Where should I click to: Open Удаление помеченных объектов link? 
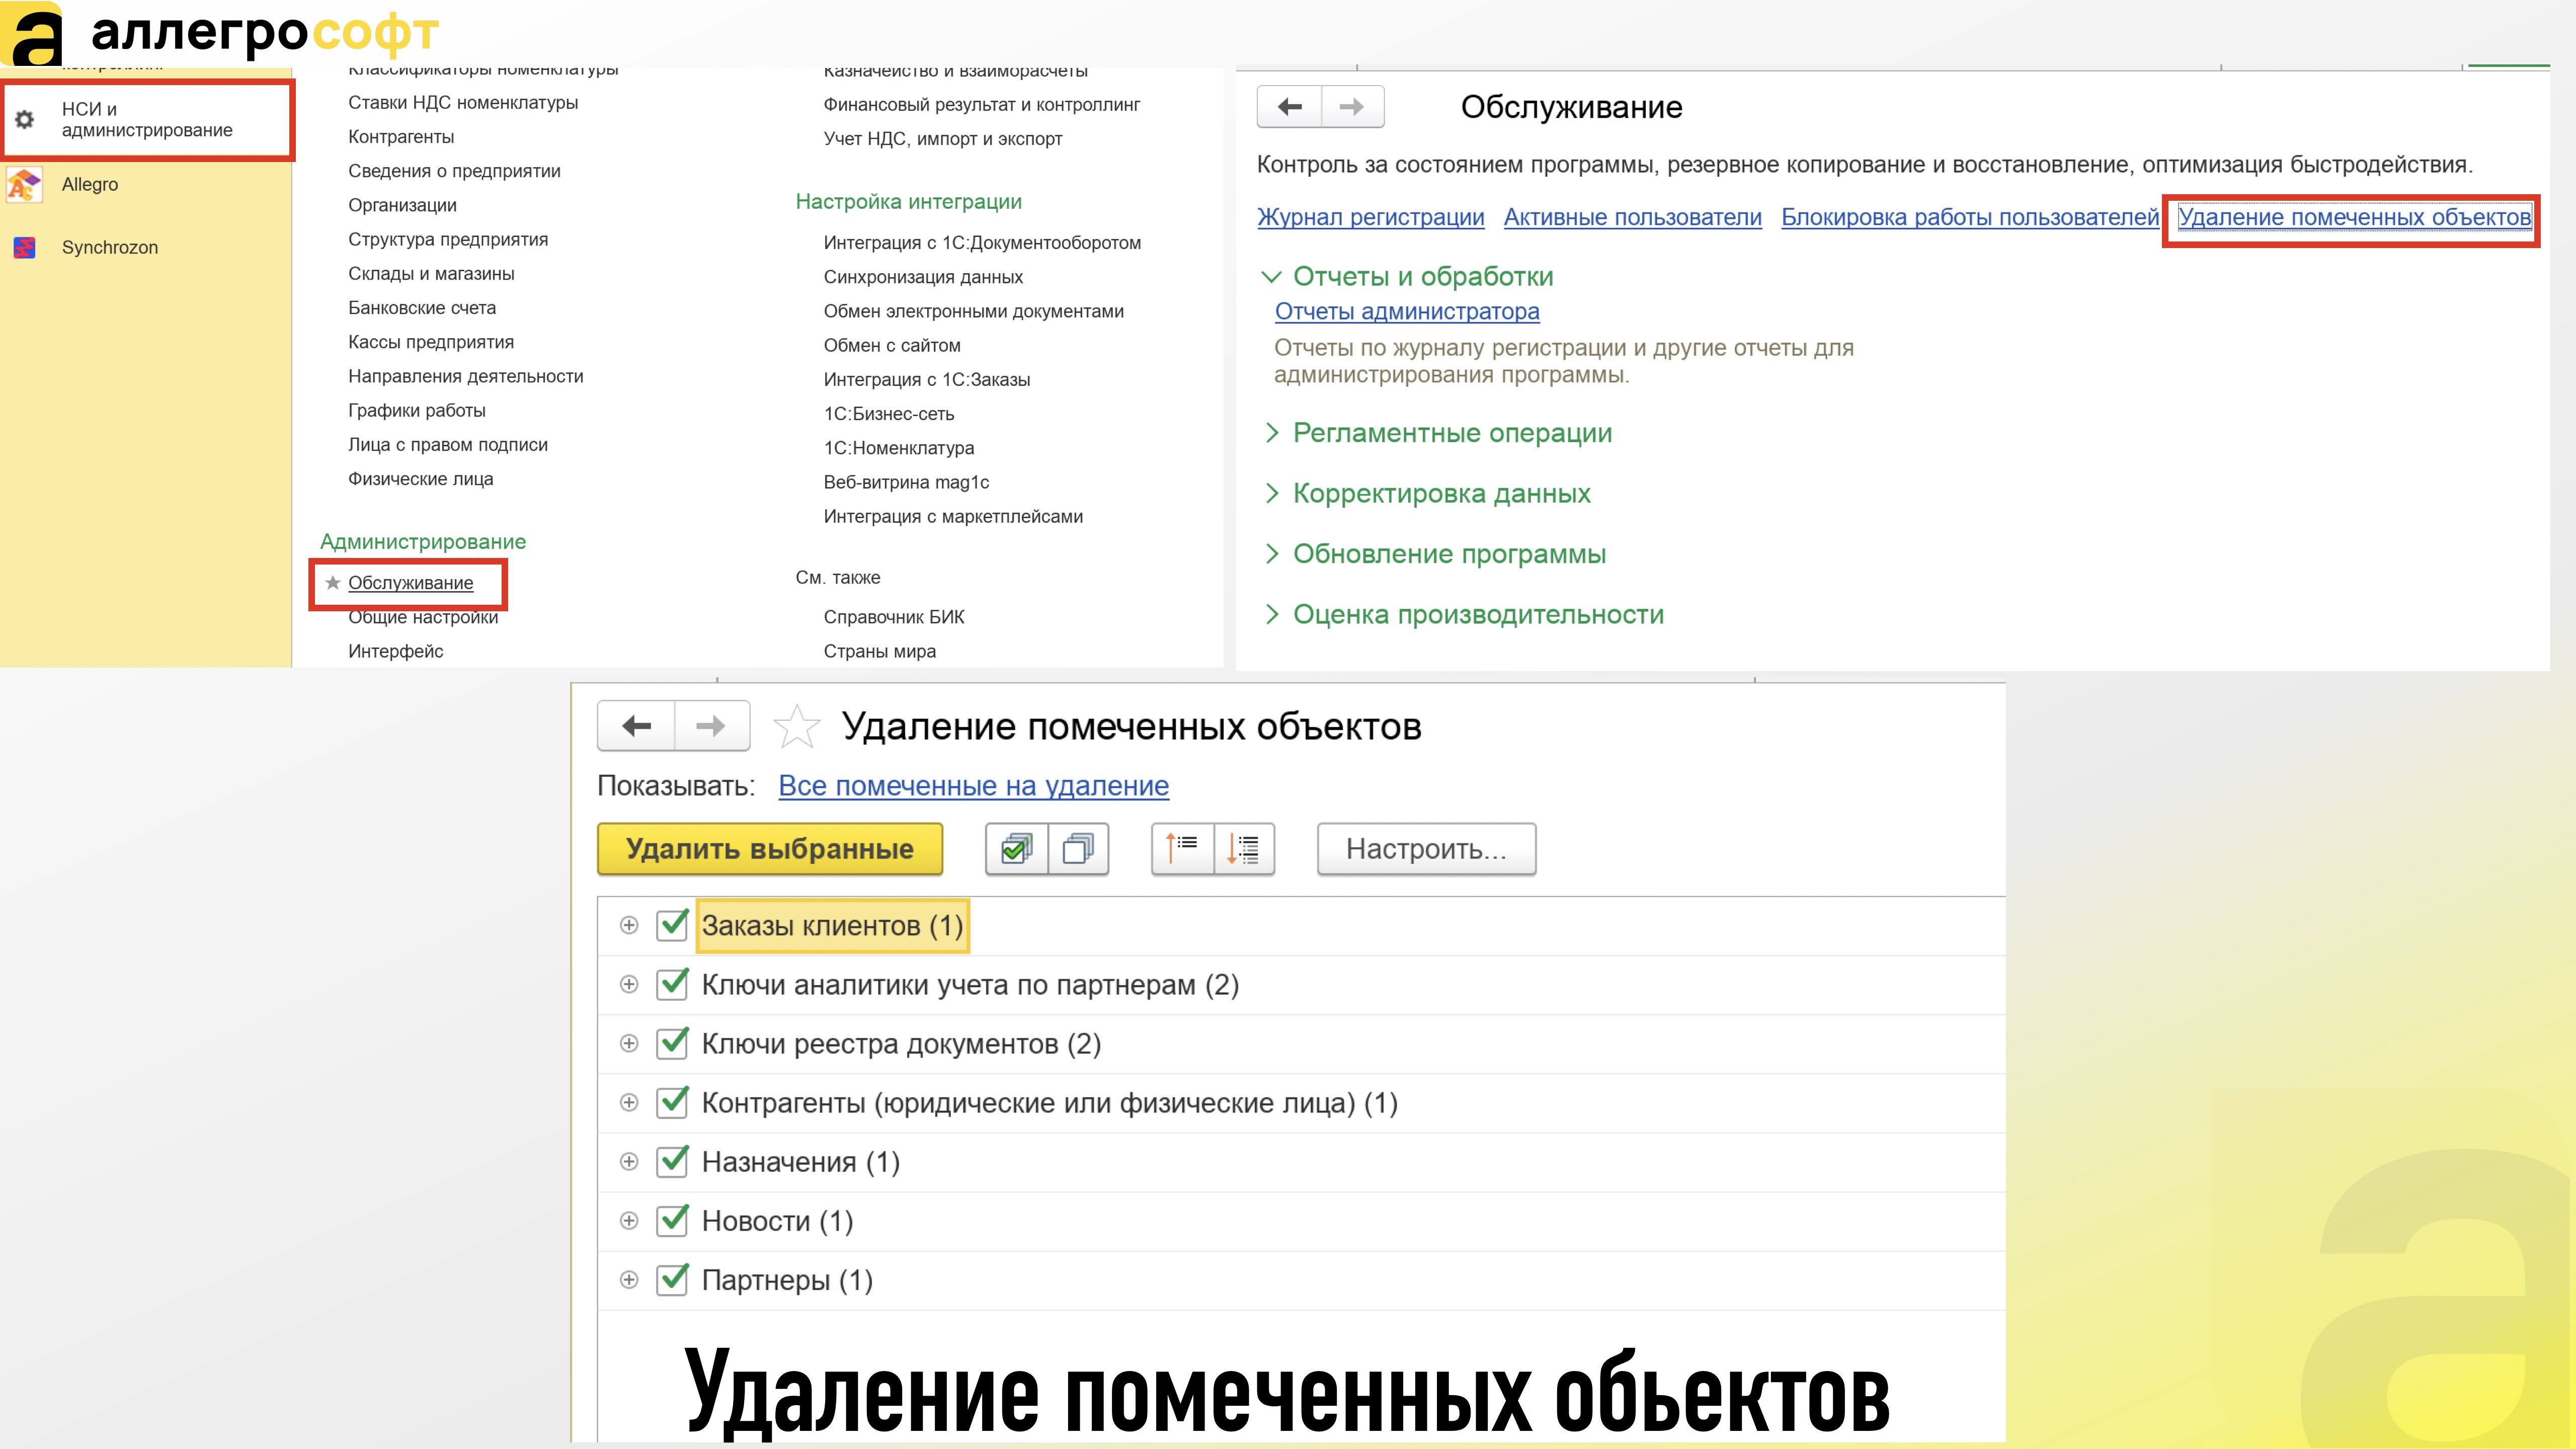click(x=2354, y=217)
